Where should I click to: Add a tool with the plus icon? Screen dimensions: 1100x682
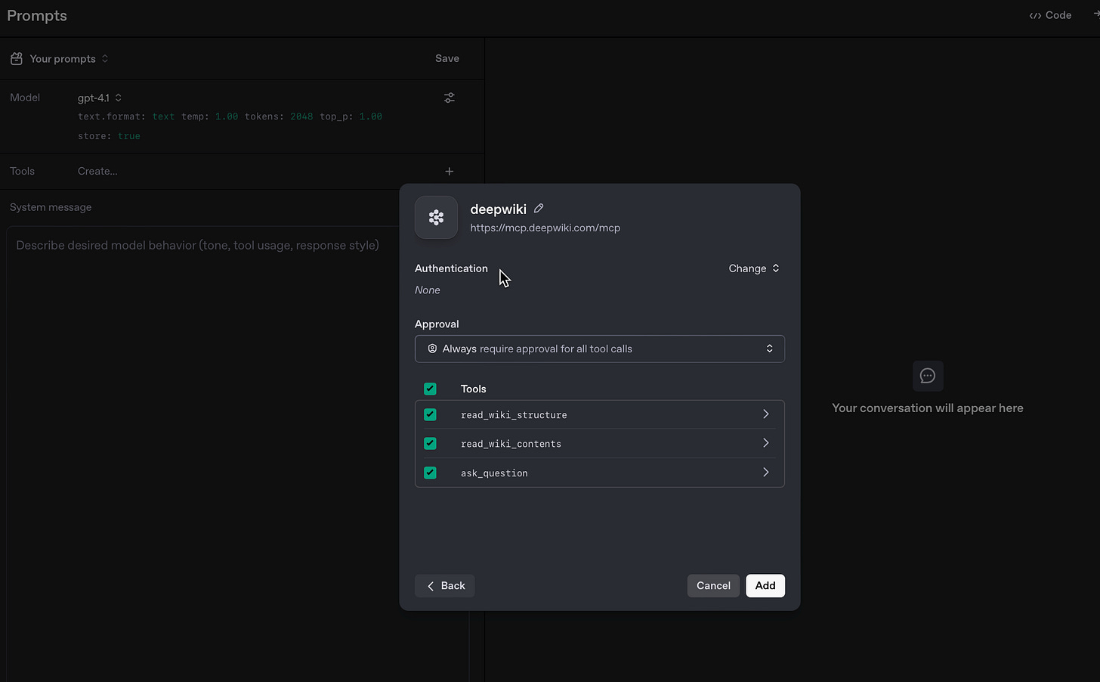point(450,172)
